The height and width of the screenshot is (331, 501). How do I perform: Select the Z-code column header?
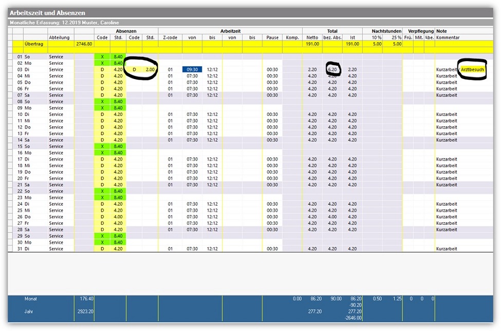coord(170,37)
